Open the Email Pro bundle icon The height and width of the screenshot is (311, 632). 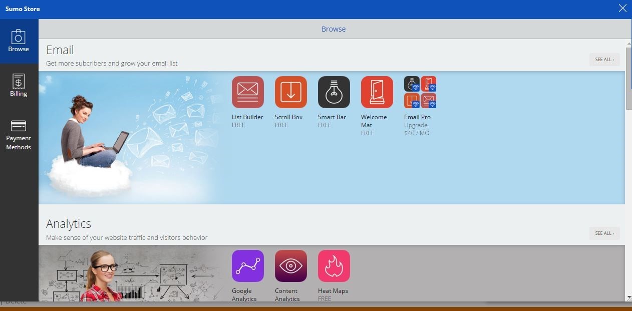point(420,92)
